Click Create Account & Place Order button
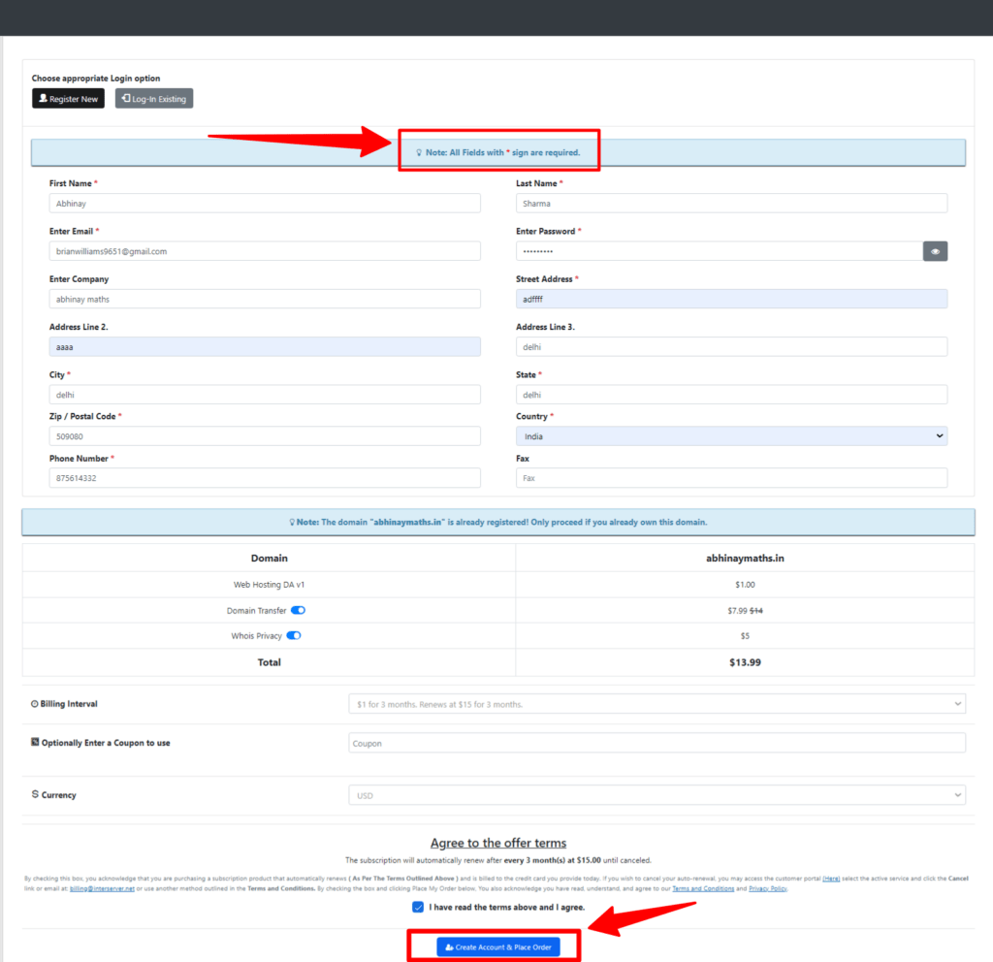This screenshot has height=962, width=993. coord(497,946)
